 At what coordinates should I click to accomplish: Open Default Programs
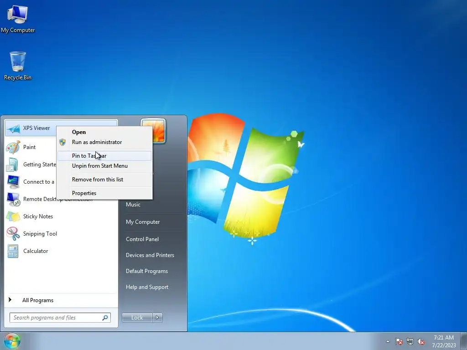click(146, 271)
